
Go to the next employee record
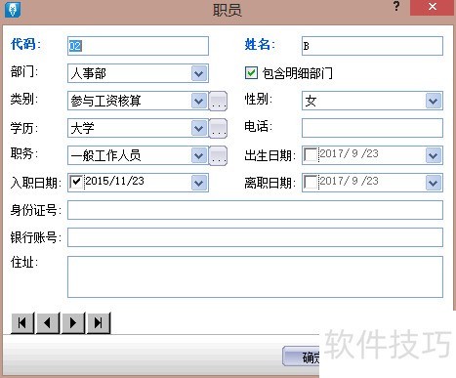click(x=73, y=323)
